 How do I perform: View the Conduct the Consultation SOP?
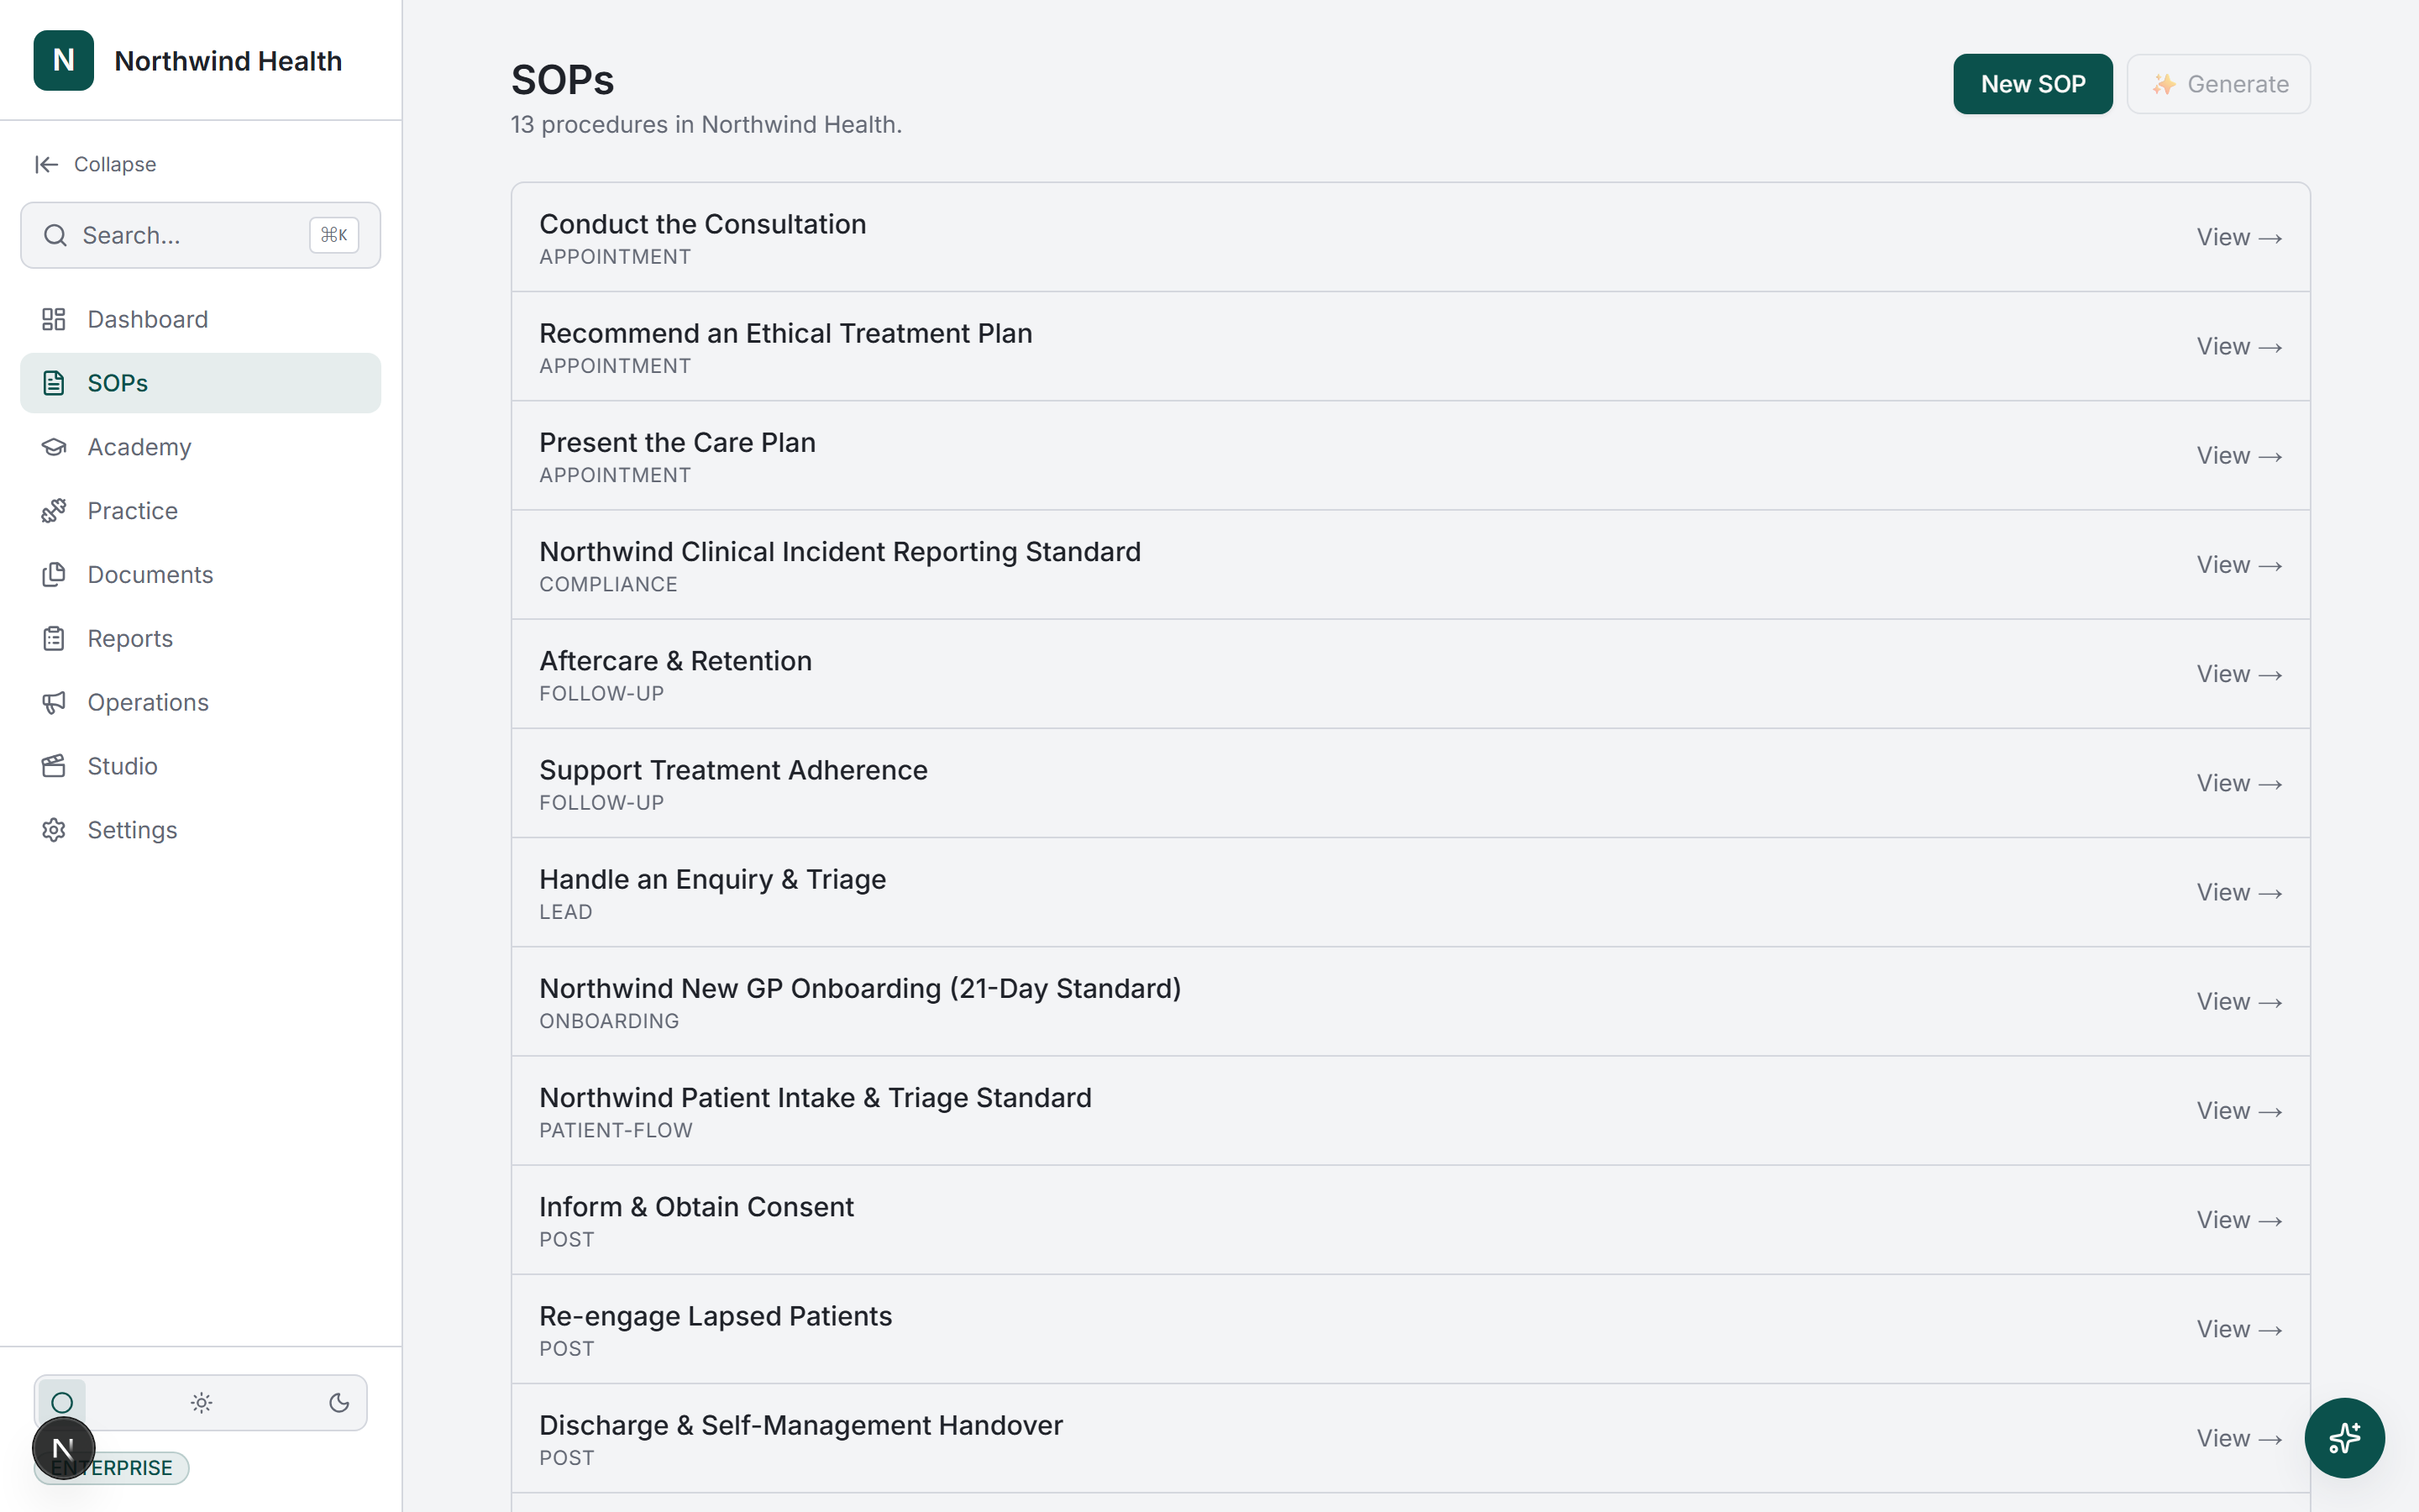pyautogui.click(x=2238, y=237)
